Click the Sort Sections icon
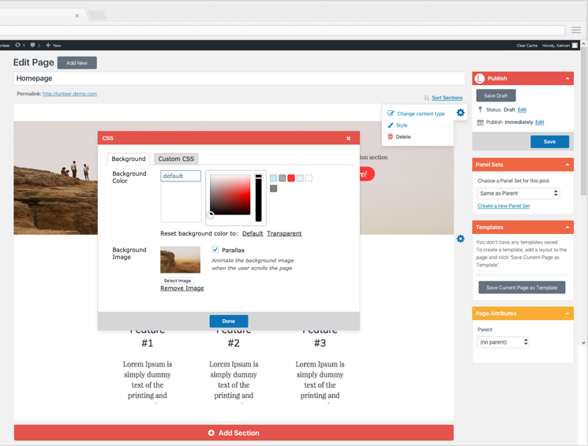 click(427, 98)
